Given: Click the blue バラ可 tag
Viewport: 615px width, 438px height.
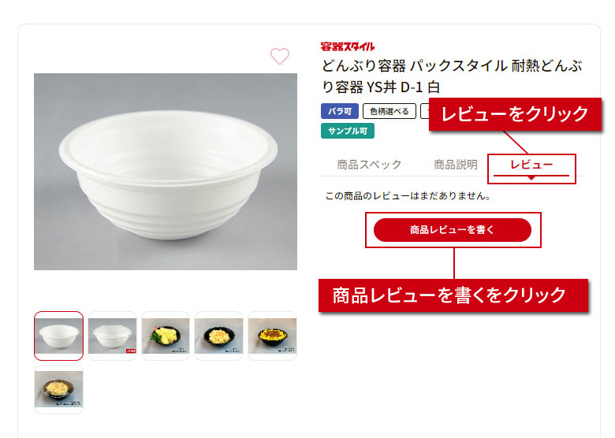Looking at the screenshot, I should (339, 111).
